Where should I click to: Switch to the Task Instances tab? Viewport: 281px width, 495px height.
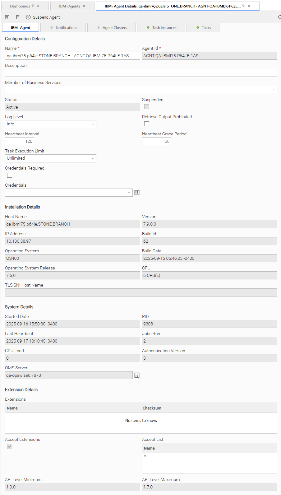164,28
